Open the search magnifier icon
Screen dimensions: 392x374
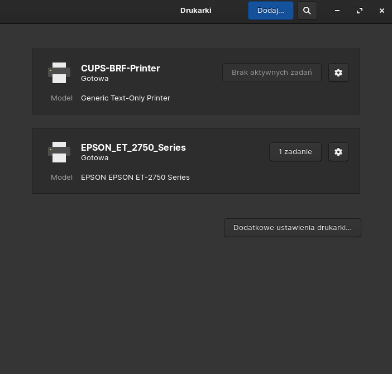(307, 11)
